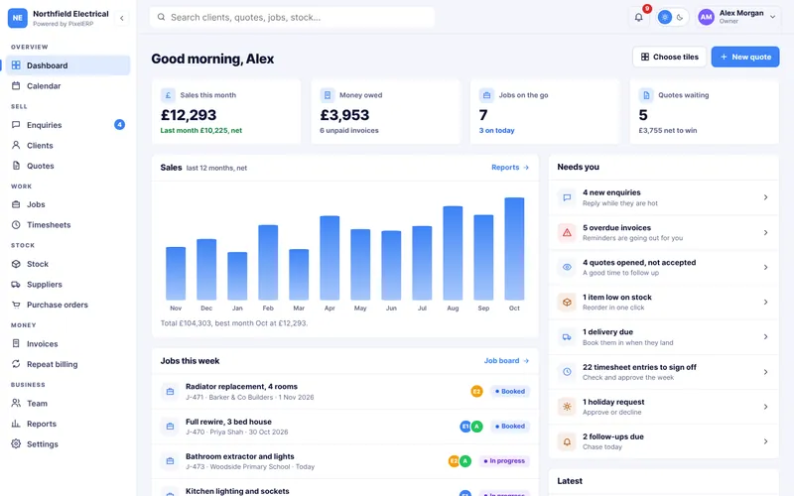The image size is (794, 496).
Task: Click the Invoices document icon in sidebar
Action: coord(16,343)
